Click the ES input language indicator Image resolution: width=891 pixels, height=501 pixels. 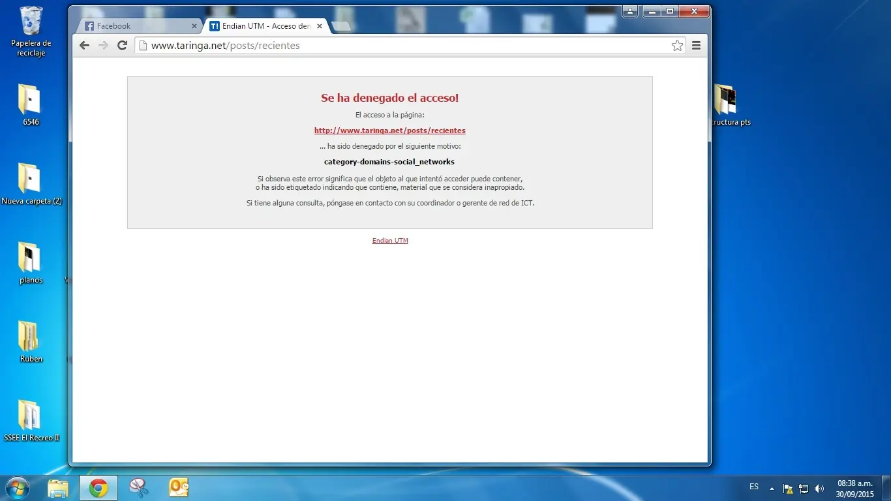(754, 487)
